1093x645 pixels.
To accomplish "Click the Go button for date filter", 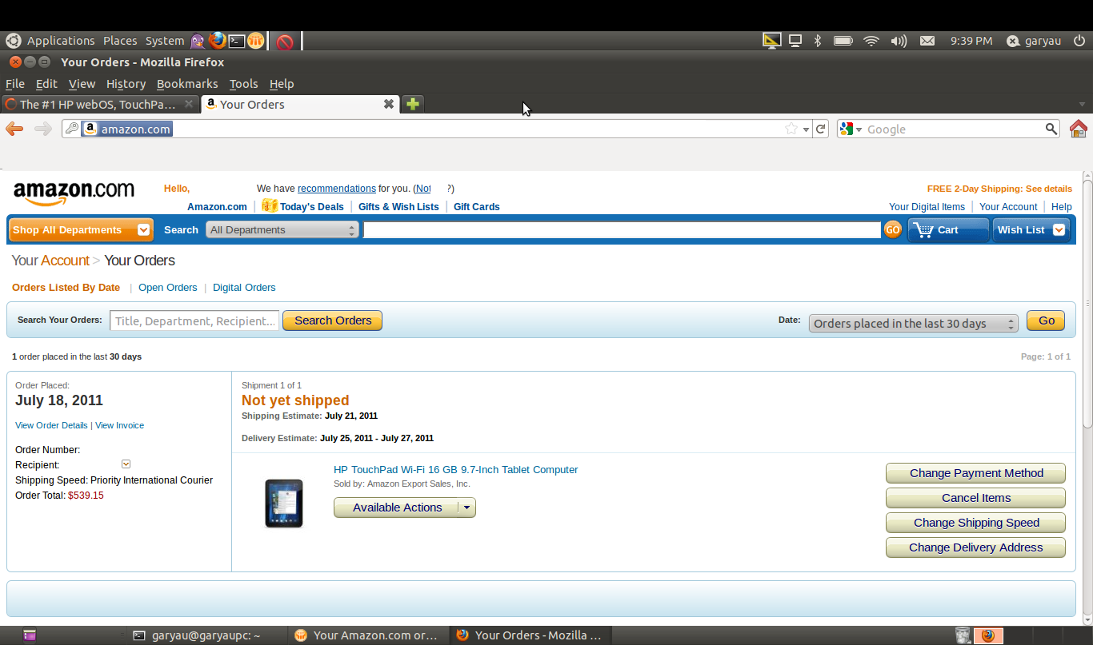I will pyautogui.click(x=1047, y=321).
